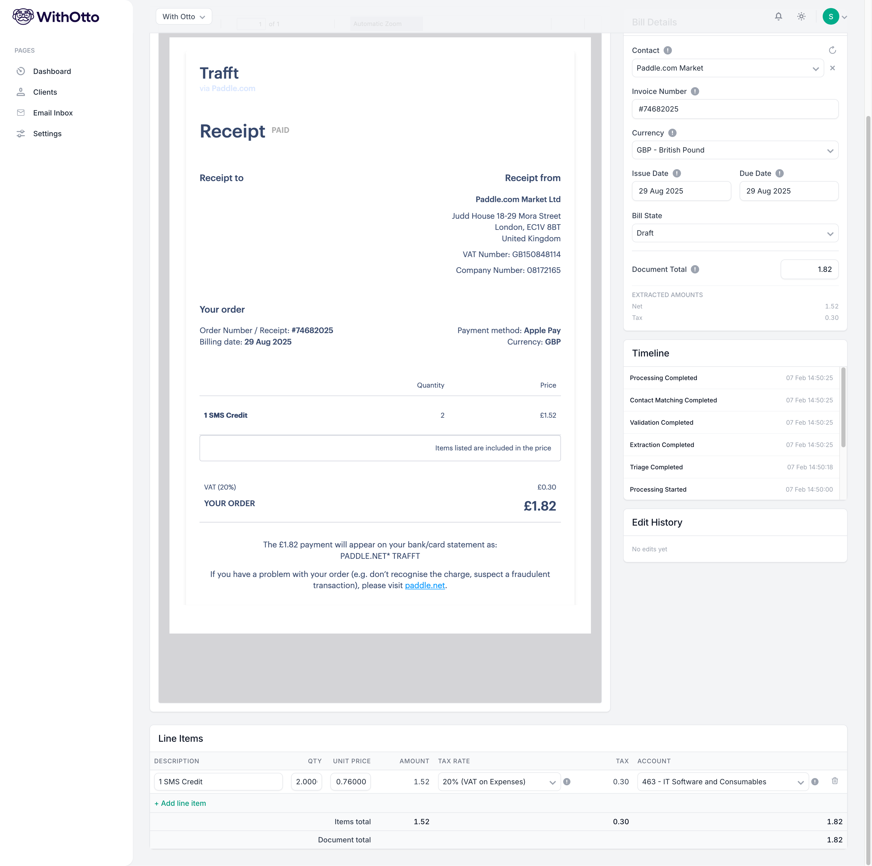Delete the 1 SMS Credit line item
Screen dimensions: 872x866
835,781
